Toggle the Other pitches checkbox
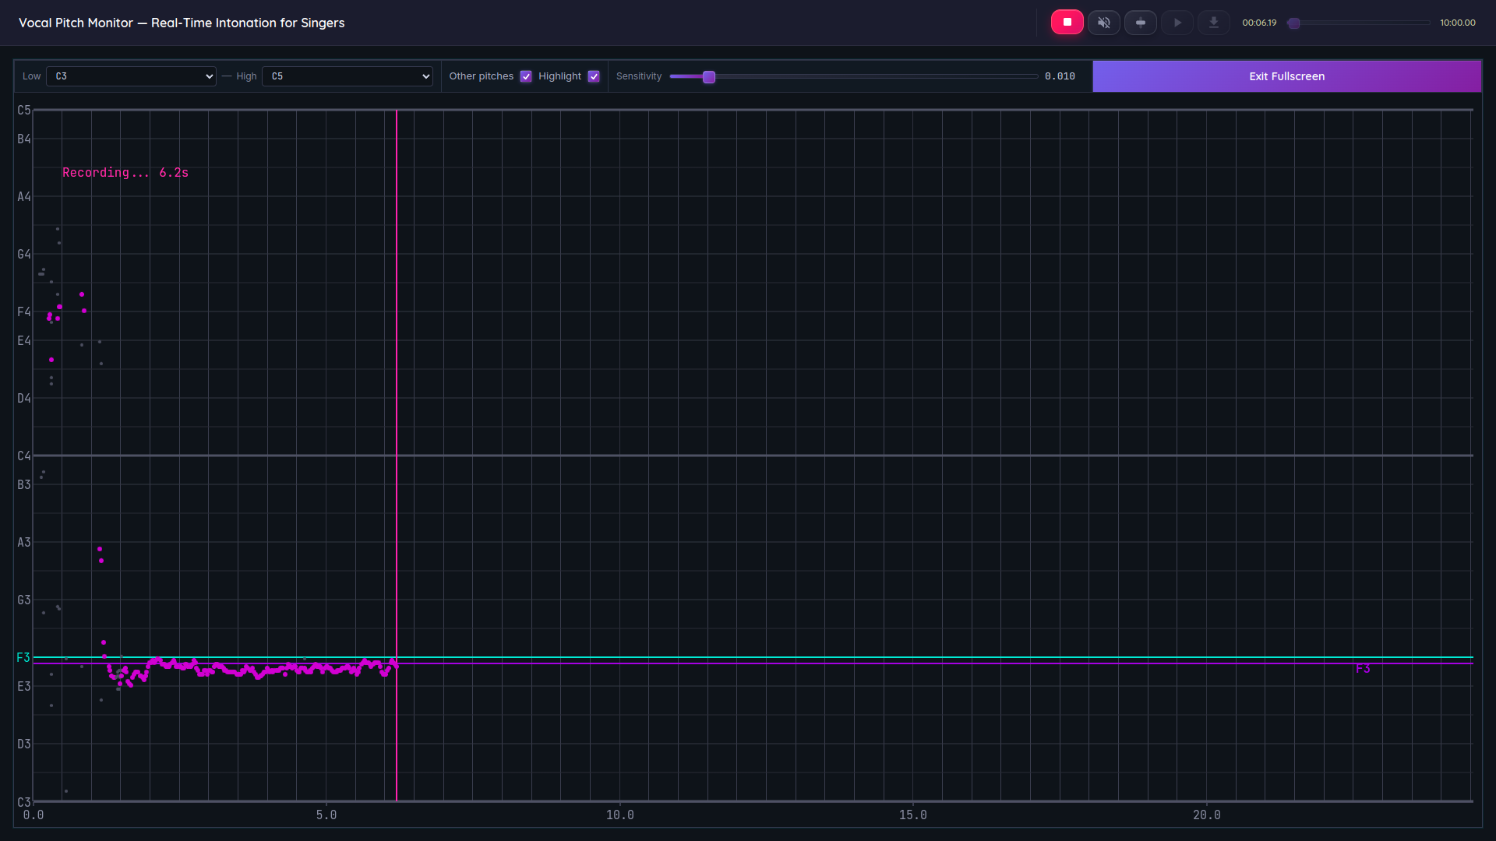 (x=526, y=76)
